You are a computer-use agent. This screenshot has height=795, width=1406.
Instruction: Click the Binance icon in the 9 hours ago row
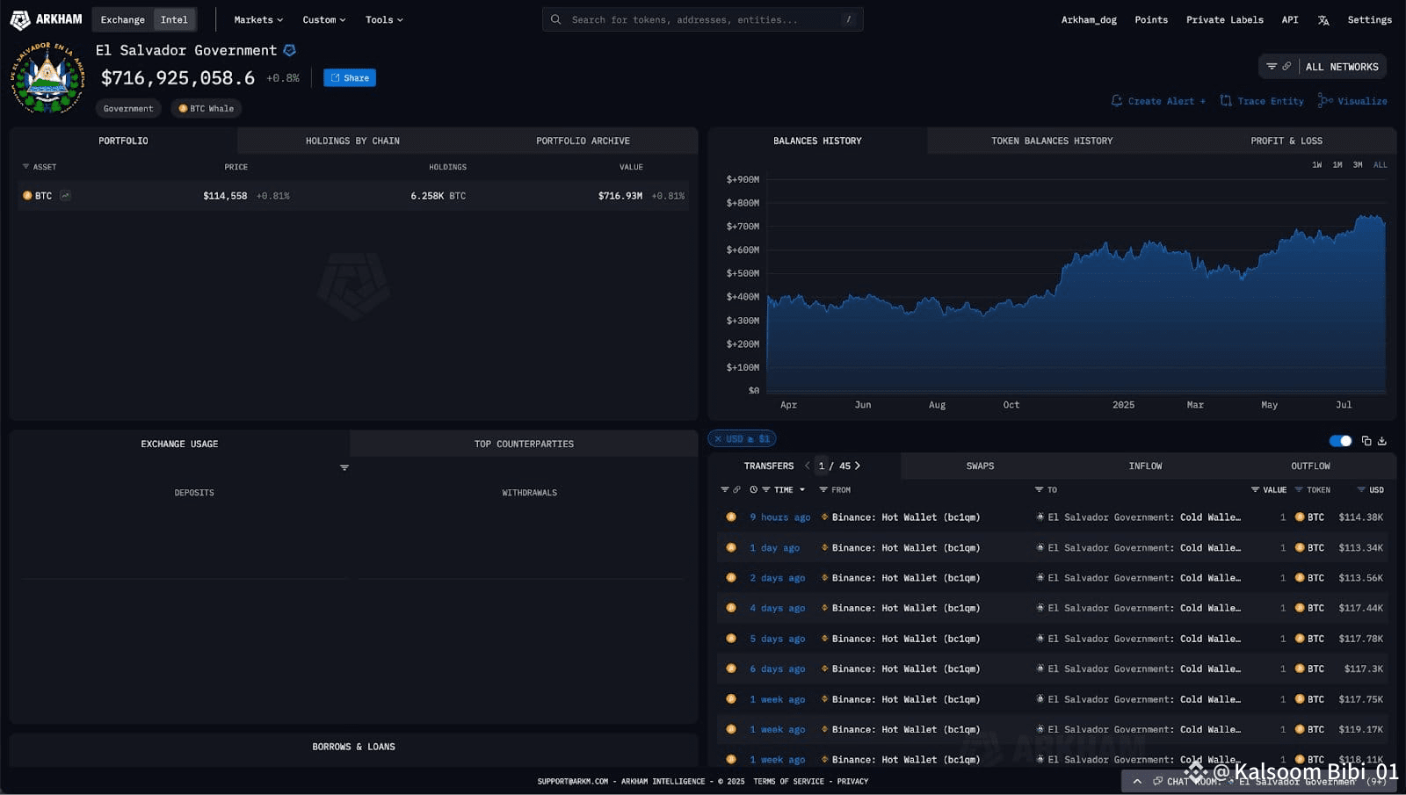click(x=824, y=517)
